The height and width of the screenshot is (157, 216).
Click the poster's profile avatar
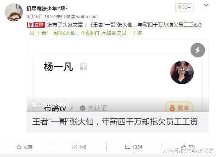[x=14, y=12]
